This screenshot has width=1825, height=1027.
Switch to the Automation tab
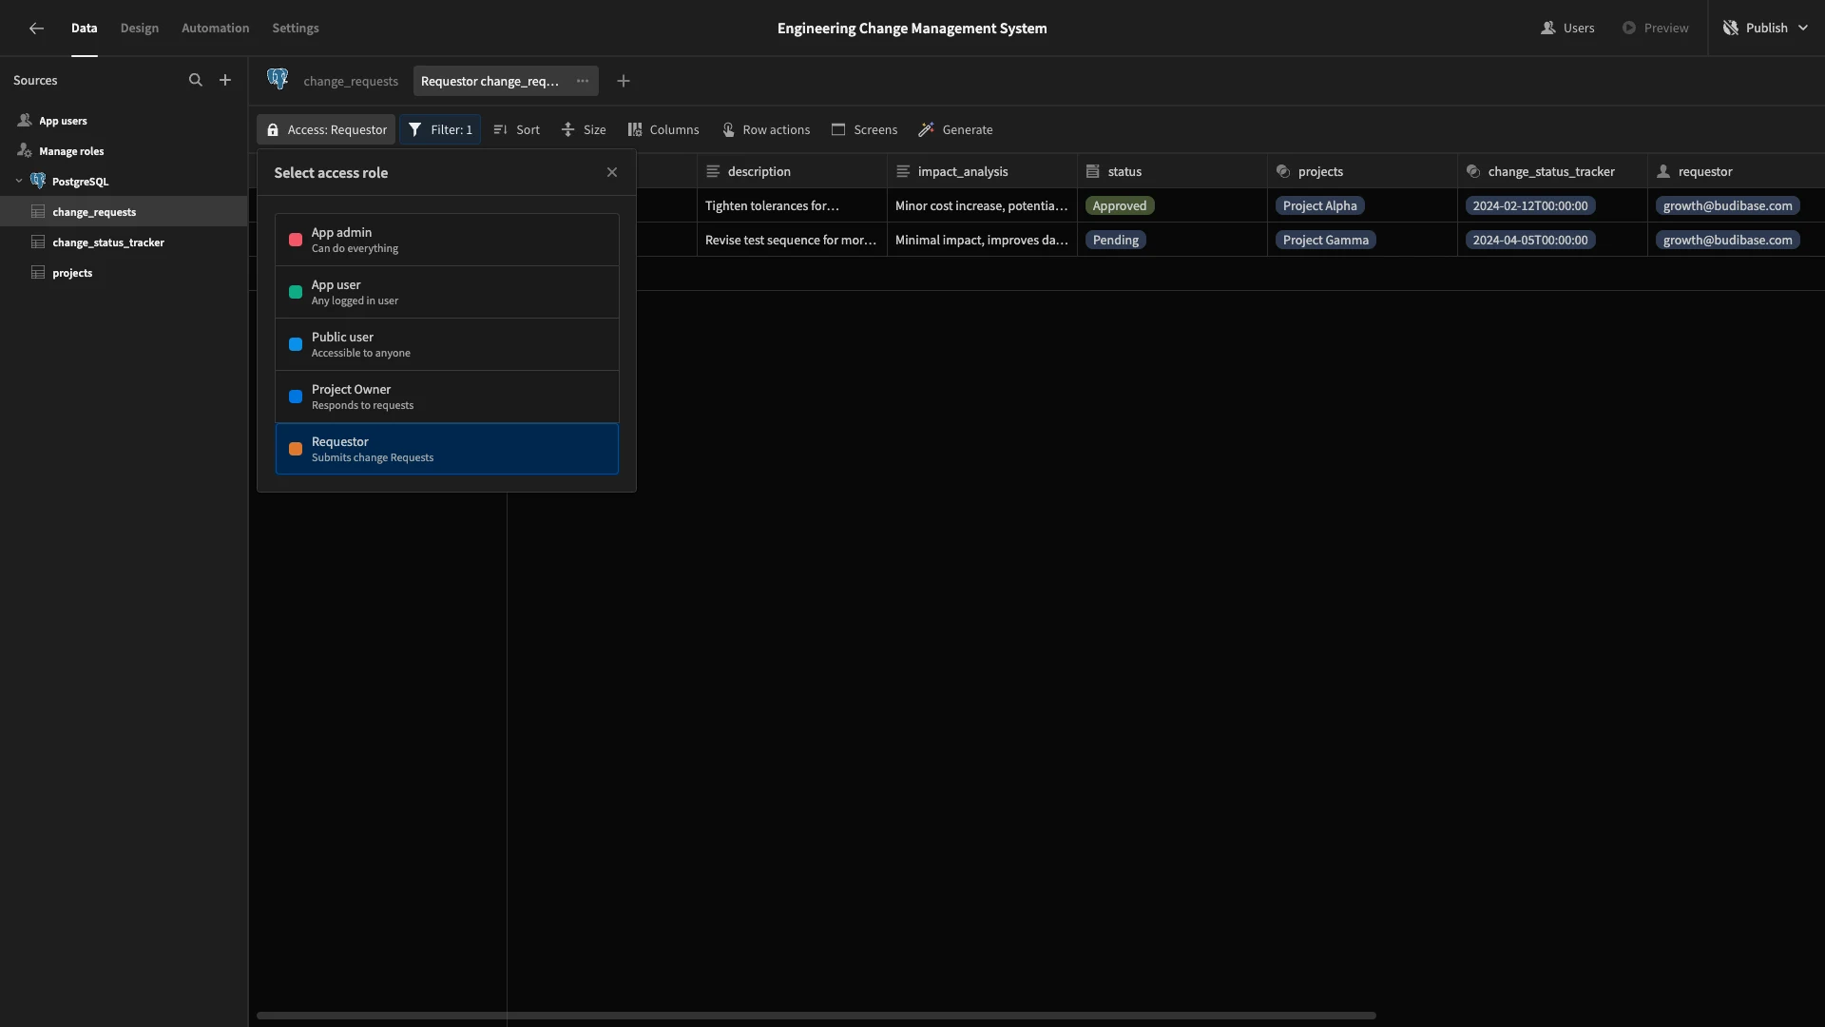click(x=215, y=29)
